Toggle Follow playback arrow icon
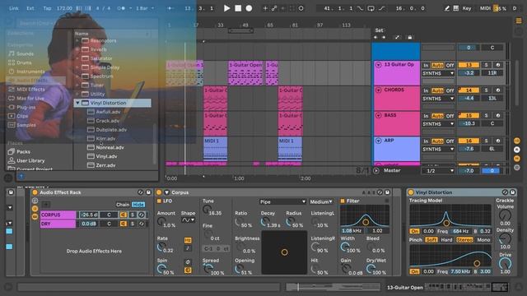 click(170, 8)
